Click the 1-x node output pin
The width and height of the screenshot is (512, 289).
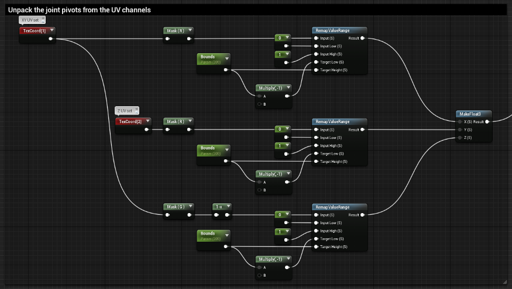[227, 215]
